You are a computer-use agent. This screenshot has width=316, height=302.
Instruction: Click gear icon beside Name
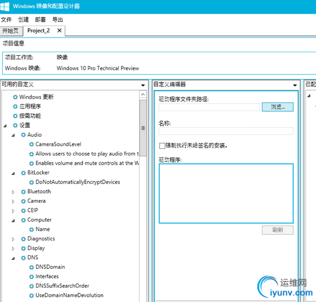(x=31, y=229)
